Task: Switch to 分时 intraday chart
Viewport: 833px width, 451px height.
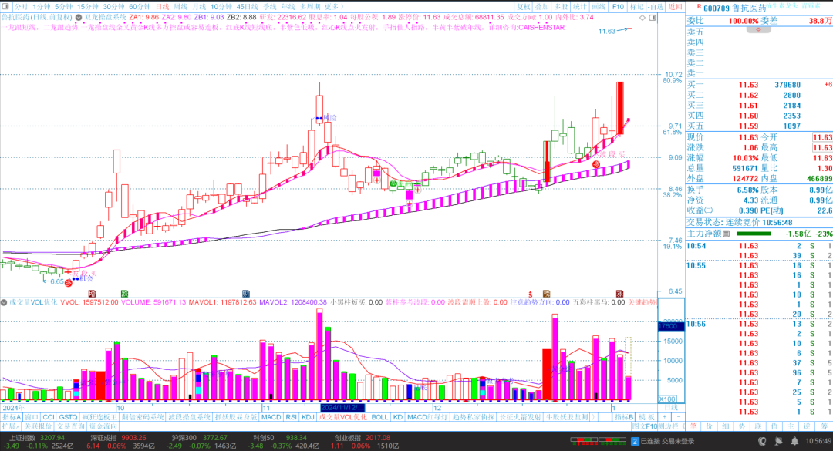Action: click(x=22, y=7)
